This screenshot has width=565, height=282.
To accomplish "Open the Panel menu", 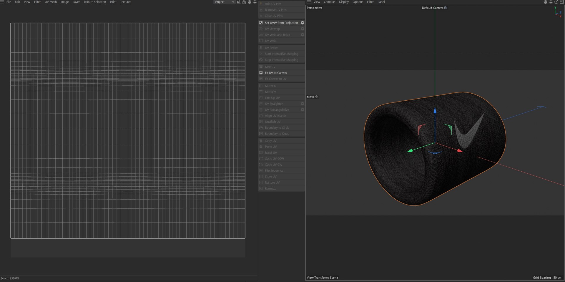I will tap(381, 2).
